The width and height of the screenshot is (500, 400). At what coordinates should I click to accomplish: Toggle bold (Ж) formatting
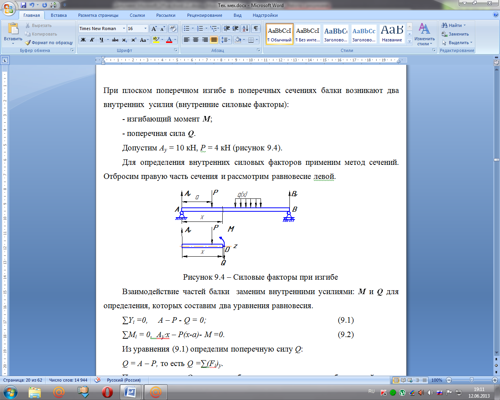(x=83, y=40)
